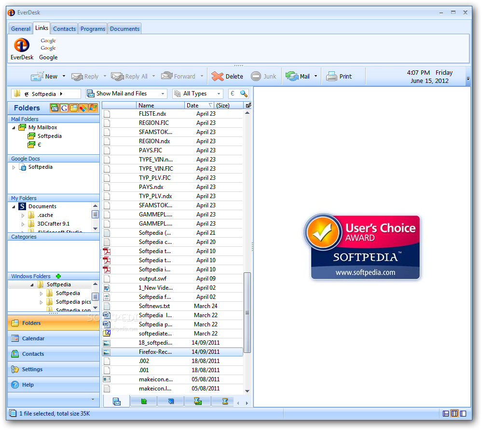482x430 pixels.
Task: Click the plain hourglass tab
Action: (225, 402)
